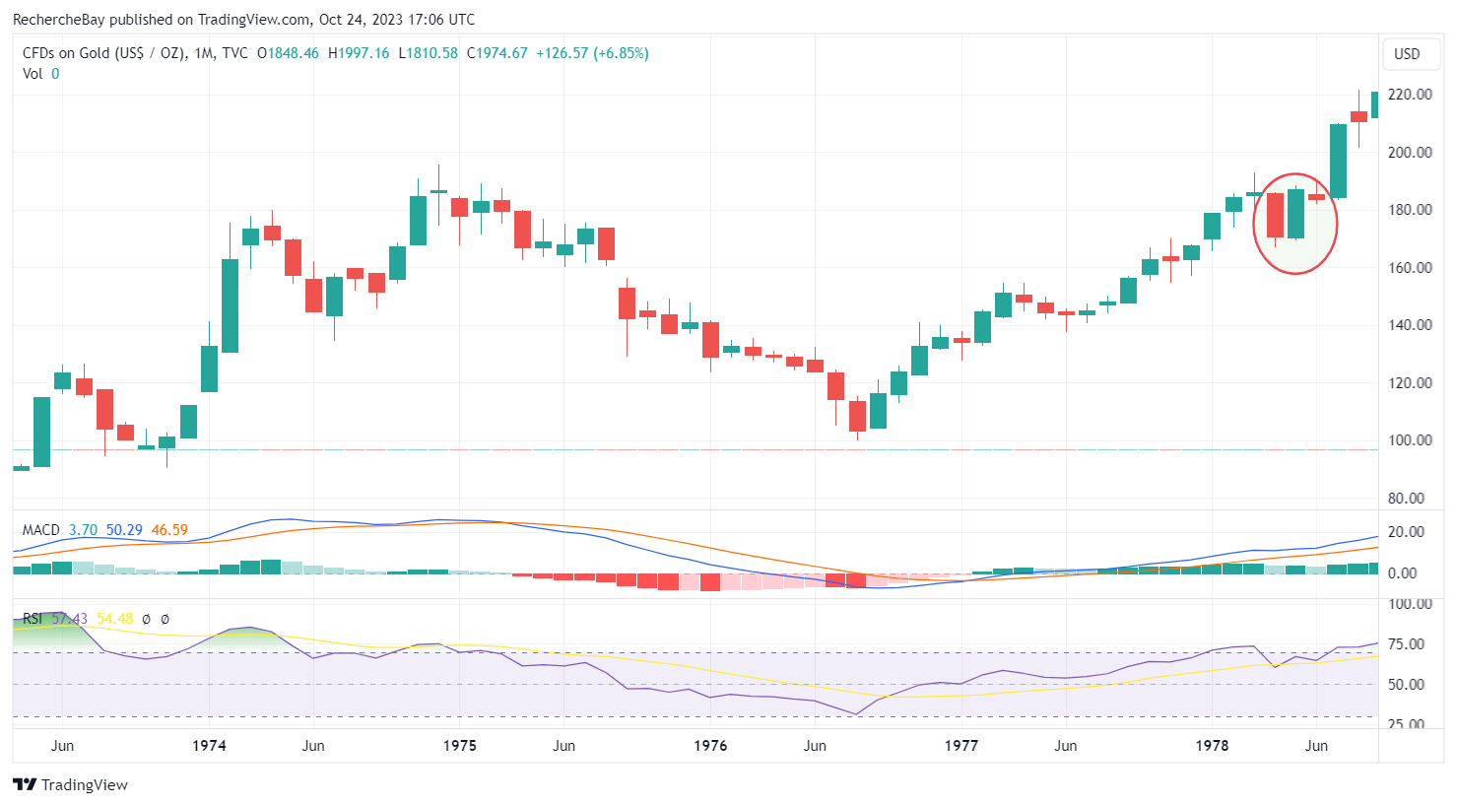Screen dimensions: 1457x806
Task: Open the USD currency selector
Action: point(1407,53)
